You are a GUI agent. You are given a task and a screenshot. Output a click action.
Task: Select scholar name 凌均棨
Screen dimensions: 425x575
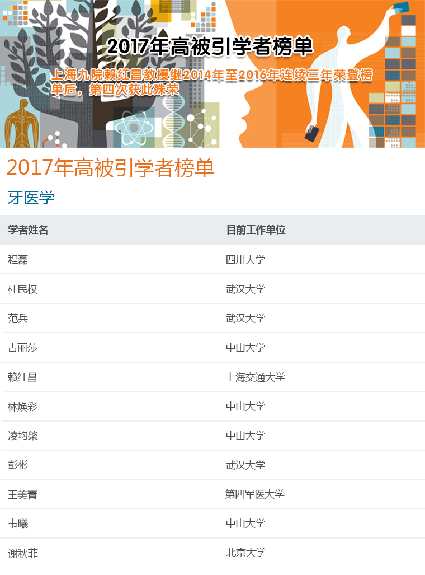pyautogui.click(x=23, y=436)
